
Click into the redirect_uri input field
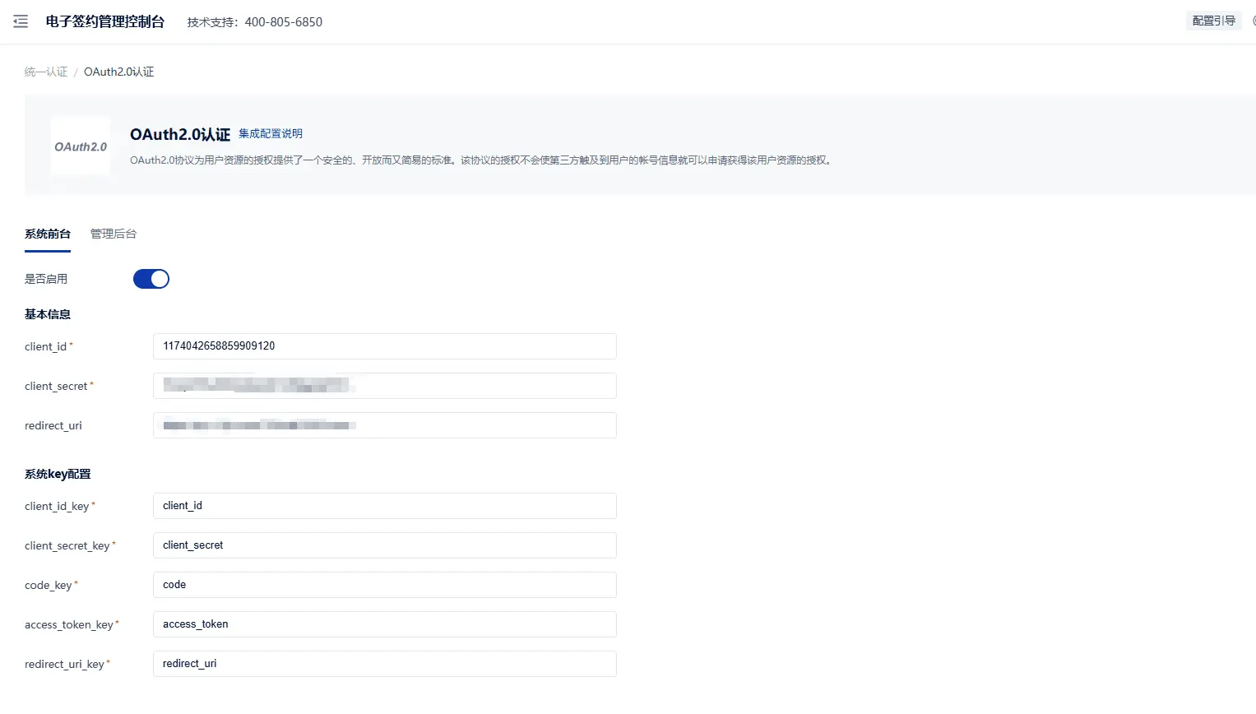pyautogui.click(x=384, y=425)
